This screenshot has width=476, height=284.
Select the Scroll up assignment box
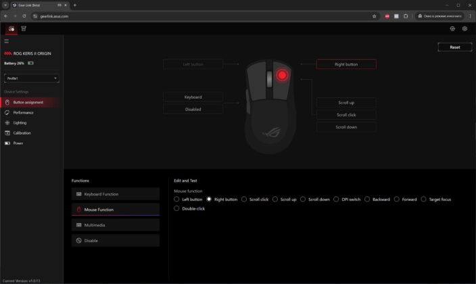pyautogui.click(x=346, y=102)
